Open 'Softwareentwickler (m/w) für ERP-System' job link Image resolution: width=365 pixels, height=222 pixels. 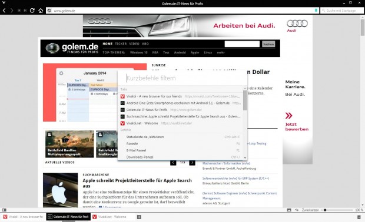235,179
